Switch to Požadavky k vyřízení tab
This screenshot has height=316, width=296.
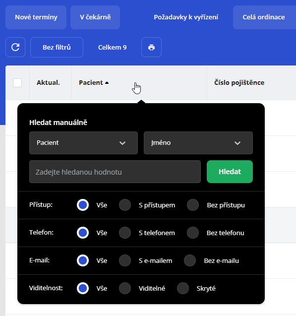click(x=186, y=17)
